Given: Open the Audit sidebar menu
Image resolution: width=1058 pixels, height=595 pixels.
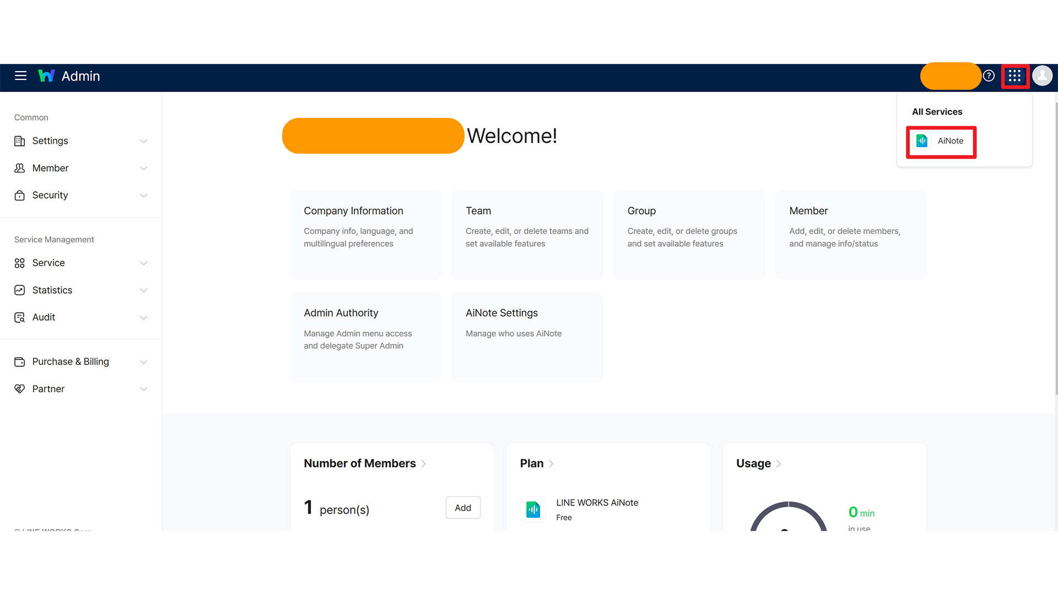Looking at the screenshot, I should [x=81, y=317].
